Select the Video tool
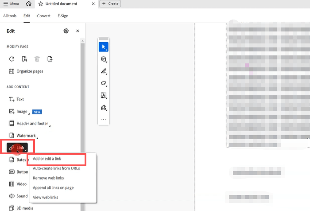Screen dimensions: 310x211 pos(18,184)
